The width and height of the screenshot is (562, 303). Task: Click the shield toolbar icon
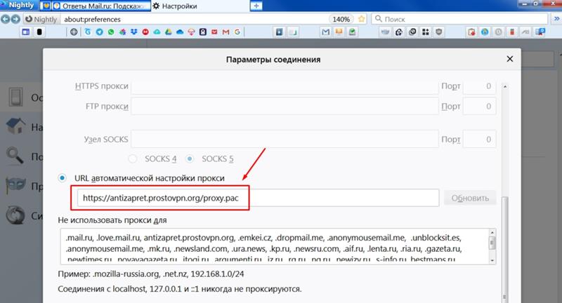pyautogui.click(x=438, y=32)
